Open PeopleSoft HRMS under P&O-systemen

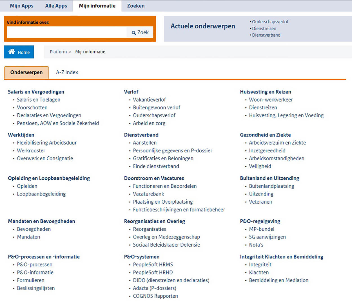[x=153, y=264]
